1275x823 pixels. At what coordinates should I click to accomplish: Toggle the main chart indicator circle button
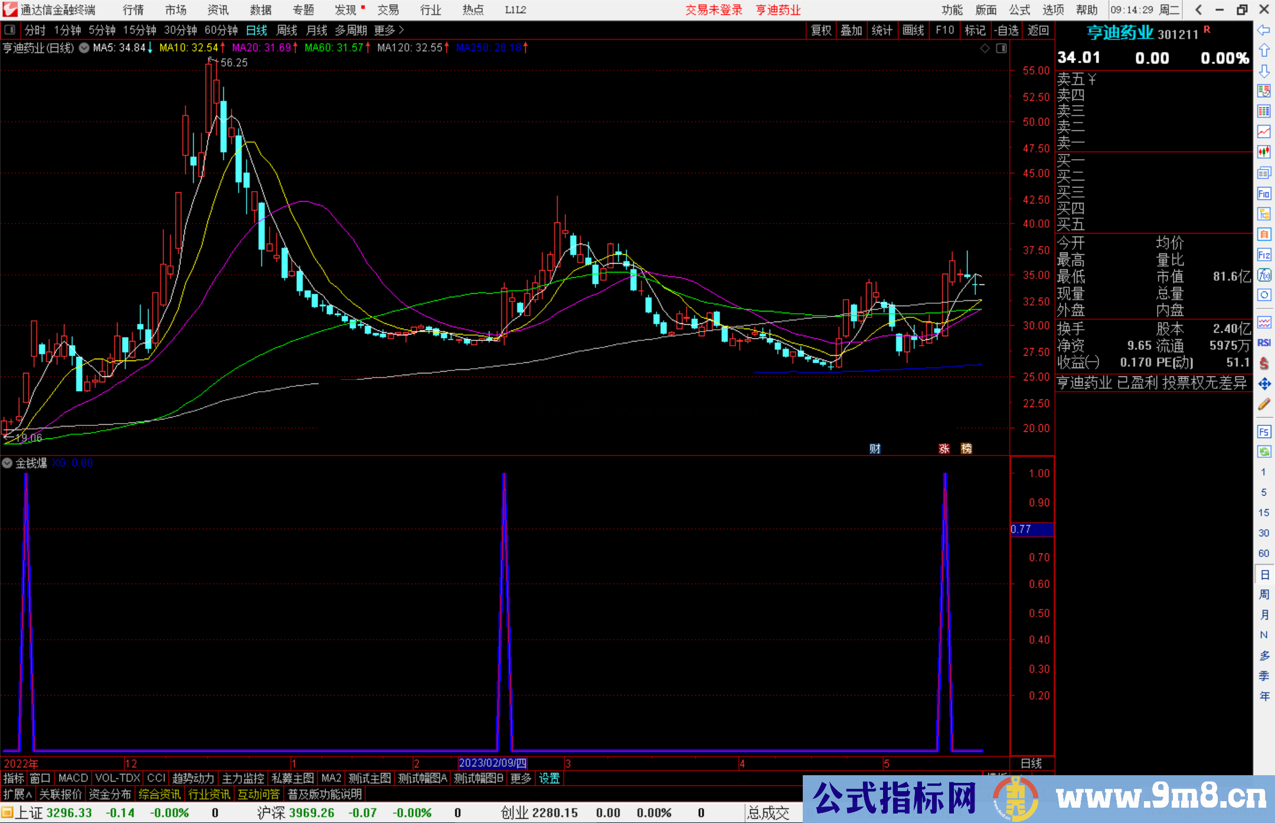[84, 48]
